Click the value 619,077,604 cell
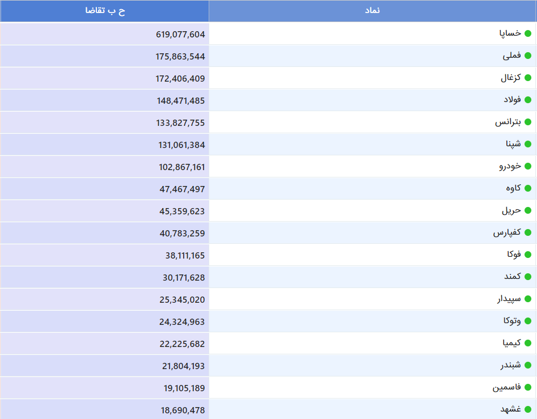Viewport: 537px width, 419px height. (180, 34)
